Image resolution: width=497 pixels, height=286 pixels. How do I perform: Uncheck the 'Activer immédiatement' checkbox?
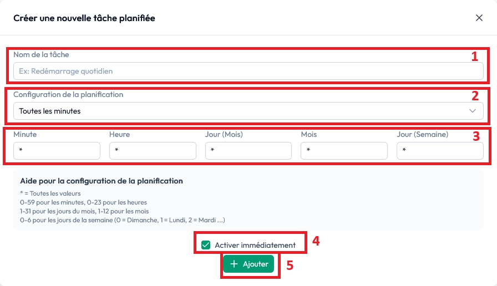206,245
